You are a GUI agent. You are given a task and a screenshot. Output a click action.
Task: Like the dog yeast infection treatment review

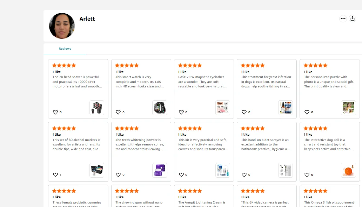point(244,112)
